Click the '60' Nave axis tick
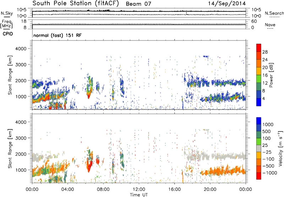 tap(254, 21)
